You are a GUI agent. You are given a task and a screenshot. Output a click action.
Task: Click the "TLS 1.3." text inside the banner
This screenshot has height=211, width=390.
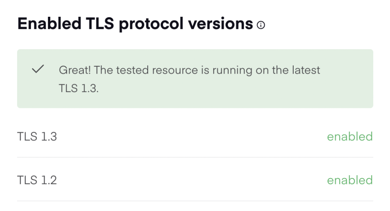coord(78,88)
